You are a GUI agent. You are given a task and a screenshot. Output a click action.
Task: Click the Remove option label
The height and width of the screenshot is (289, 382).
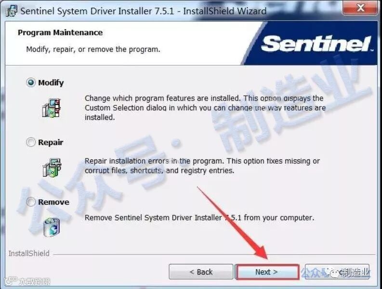[53, 202]
